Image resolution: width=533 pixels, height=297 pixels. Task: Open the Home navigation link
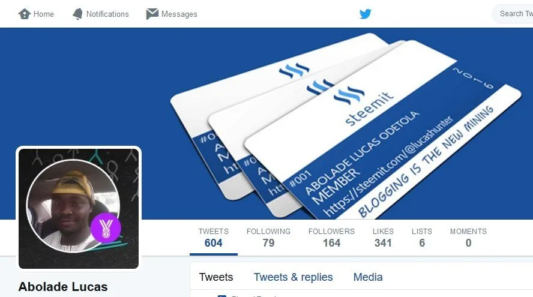36,14
